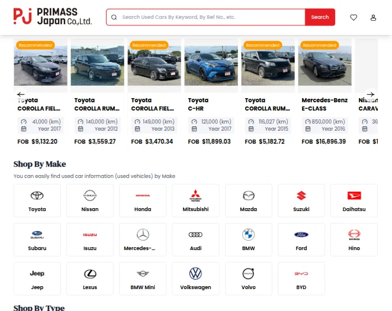392x311 pixels.
Task: Select the Jeep make tile
Action: click(37, 278)
